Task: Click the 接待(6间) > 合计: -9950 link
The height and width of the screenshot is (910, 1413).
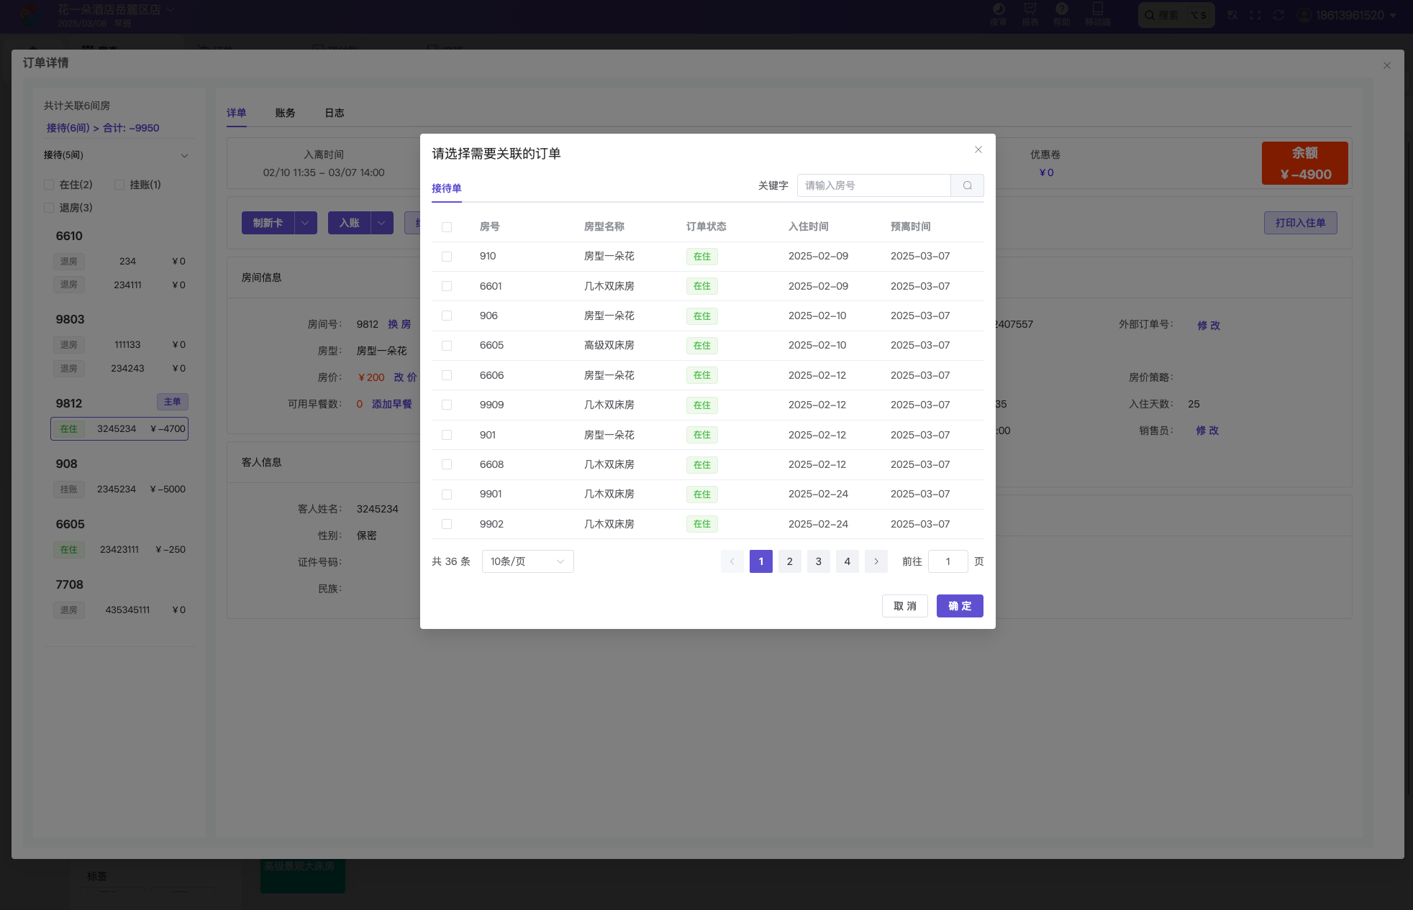Action: (x=103, y=128)
